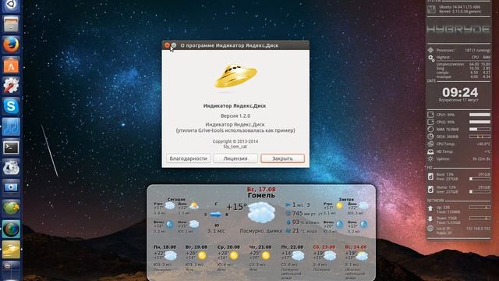Open the Ubuntu Dash launcher
Image resolution: width=499 pixels, height=281 pixels.
pos(11,5)
